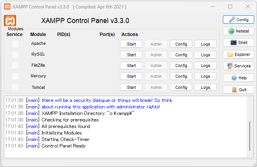Image resolution: width=257 pixels, height=167 pixels.
Task: Toggle the MySQL service checkbox
Action: click(15, 55)
